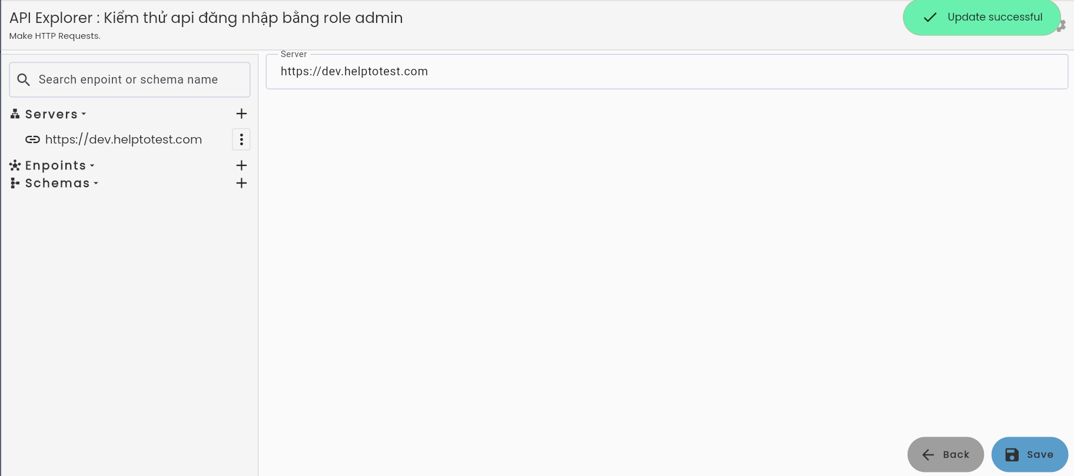Go back with the Back button
Image resolution: width=1074 pixels, height=476 pixels.
(x=946, y=454)
